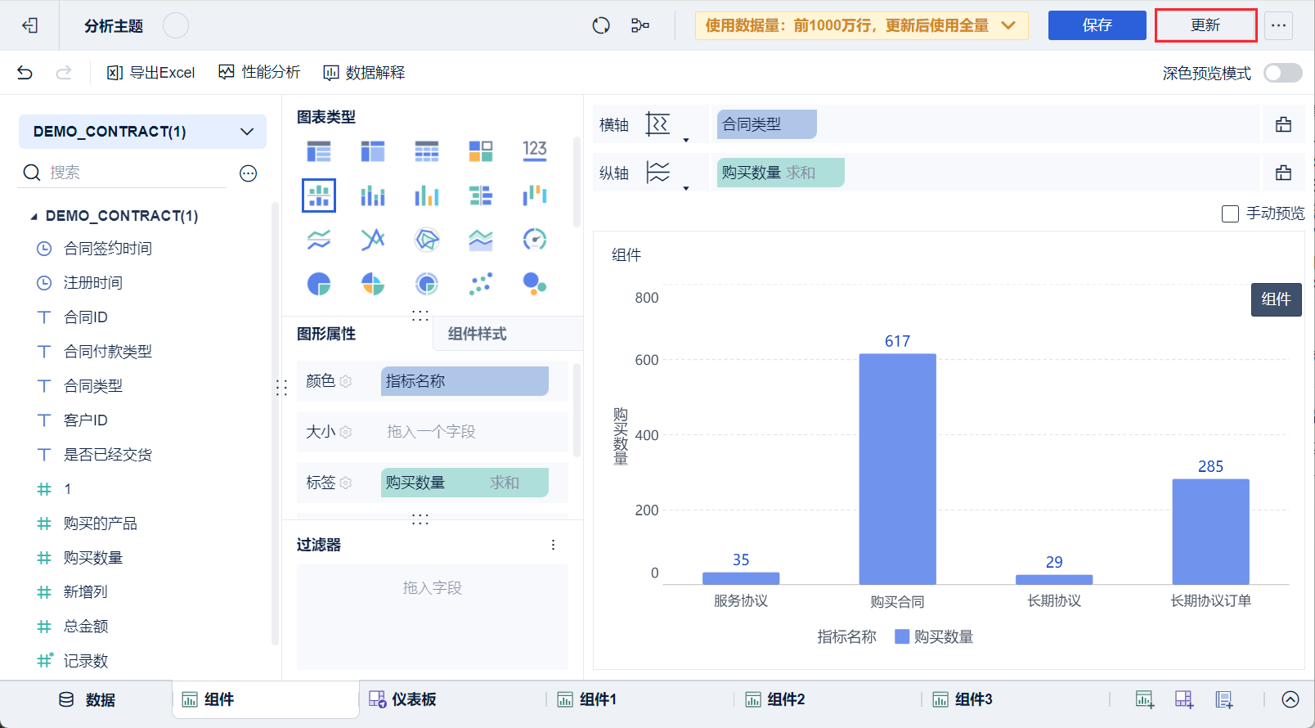1315x728 pixels.
Task: Select the 是否已经交货 field
Action: point(108,455)
